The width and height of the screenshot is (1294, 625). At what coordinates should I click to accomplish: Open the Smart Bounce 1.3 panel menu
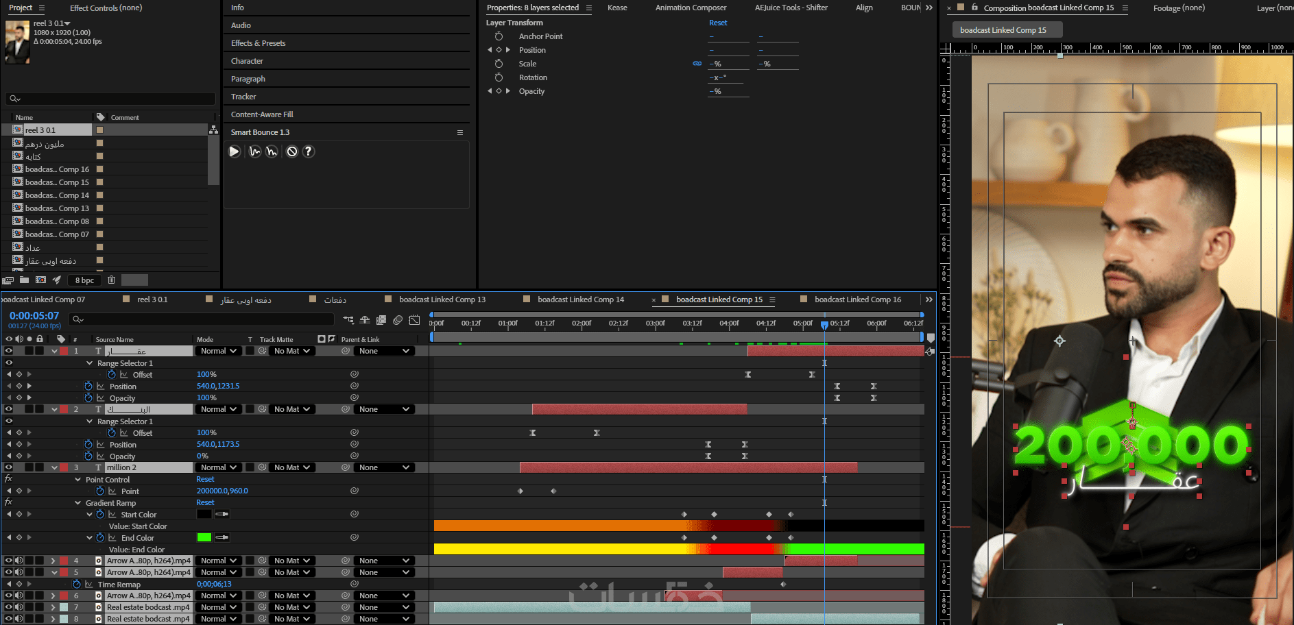(460, 132)
